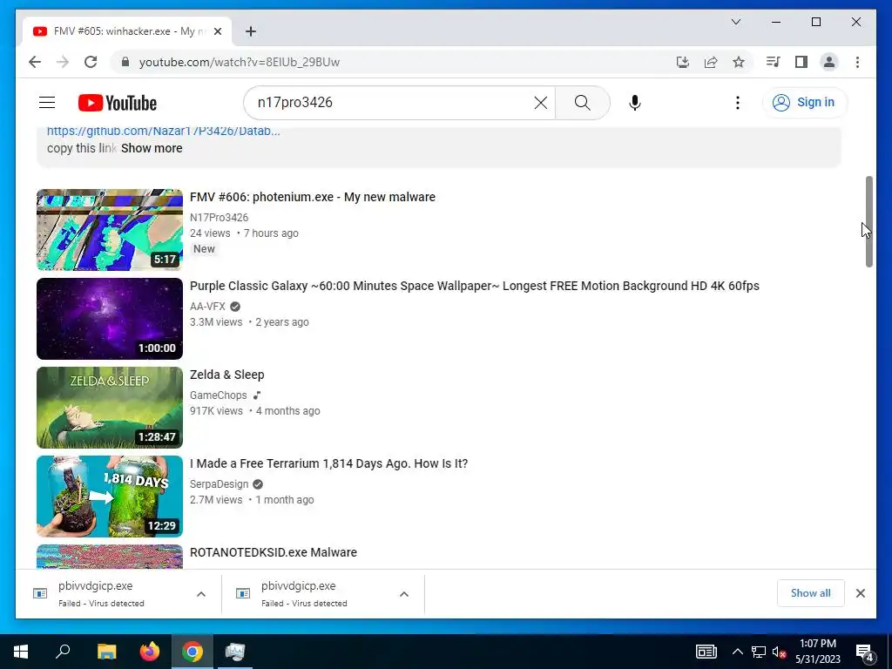The height and width of the screenshot is (669, 892).
Task: Bookmark this tab with the star
Action: coord(739,62)
